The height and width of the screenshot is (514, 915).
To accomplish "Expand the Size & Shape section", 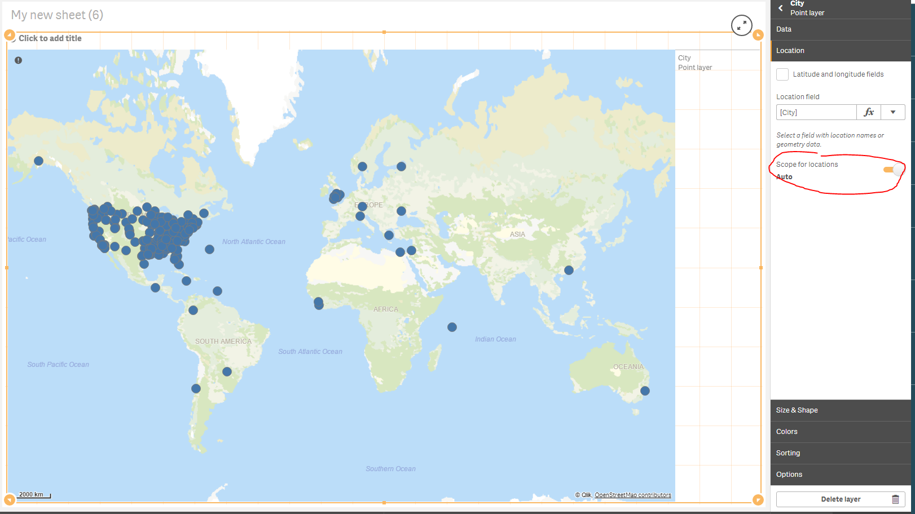I will click(841, 410).
